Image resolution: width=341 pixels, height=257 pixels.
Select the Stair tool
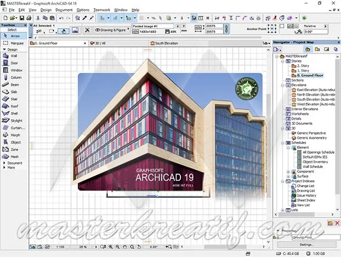(14, 99)
